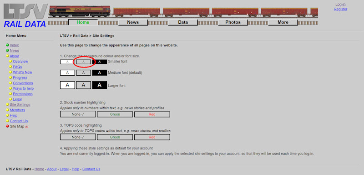Click the Log-in link
Image resolution: width=364 pixels, height=175 pixels.
point(340,5)
